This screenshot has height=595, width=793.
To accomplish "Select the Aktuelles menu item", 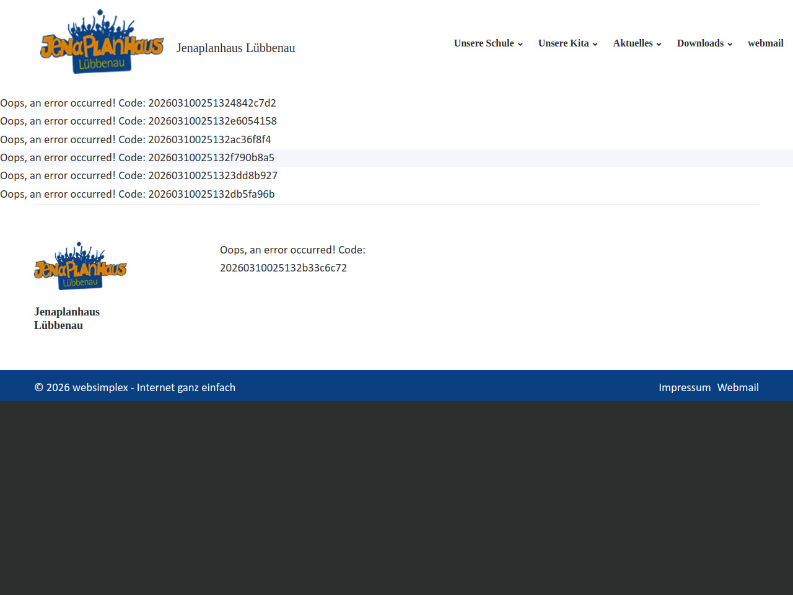I will (x=633, y=43).
